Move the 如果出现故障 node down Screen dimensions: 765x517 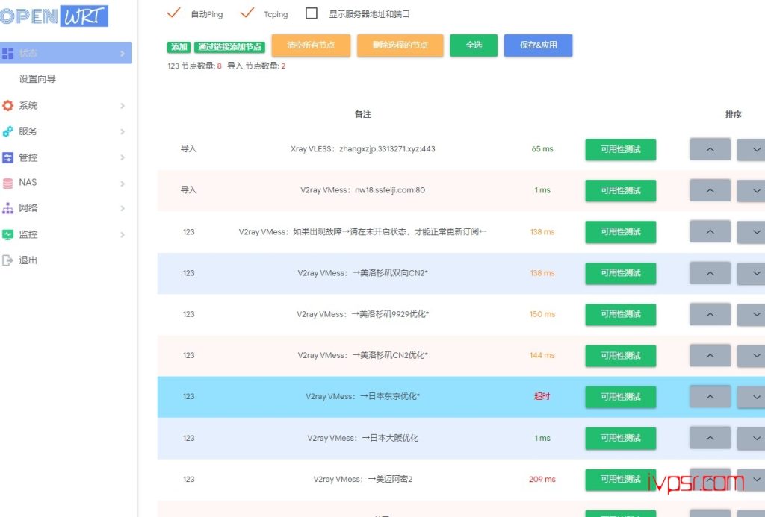click(x=752, y=231)
